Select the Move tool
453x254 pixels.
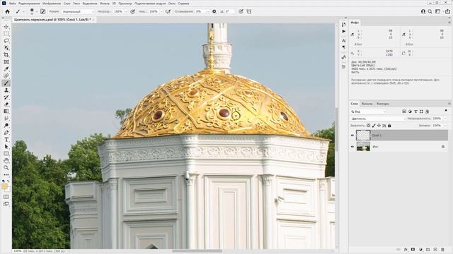click(x=6, y=27)
